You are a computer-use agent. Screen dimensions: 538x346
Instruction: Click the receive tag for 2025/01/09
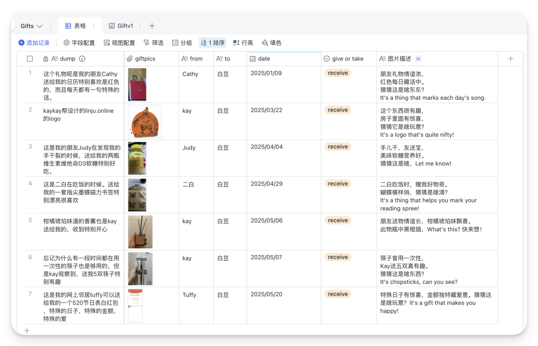pos(338,73)
